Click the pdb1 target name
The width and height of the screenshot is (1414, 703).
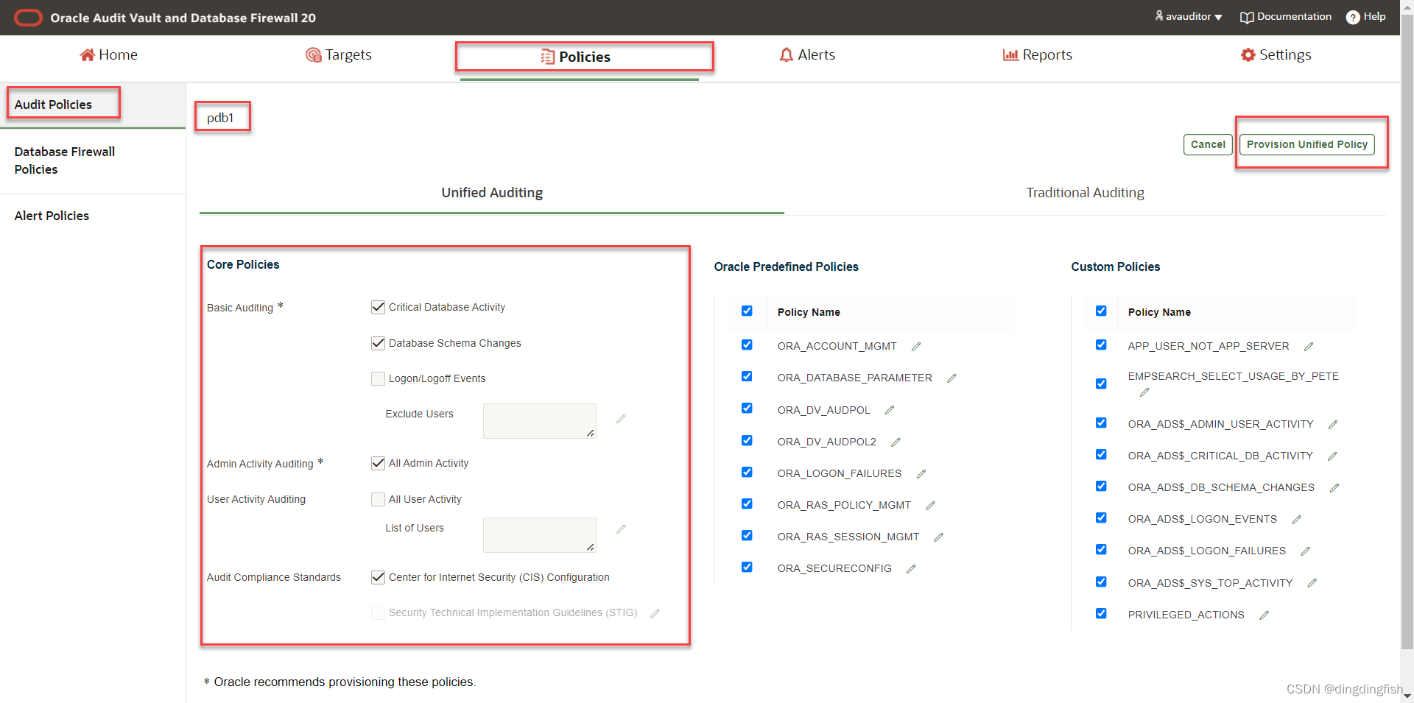point(220,118)
